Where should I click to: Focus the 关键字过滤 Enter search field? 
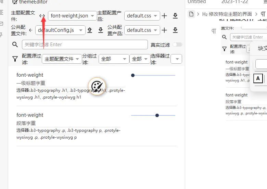(x=85, y=45)
